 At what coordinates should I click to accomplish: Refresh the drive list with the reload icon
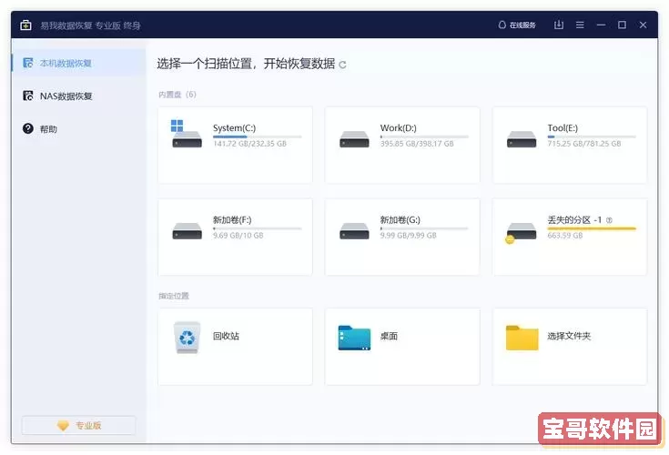342,65
